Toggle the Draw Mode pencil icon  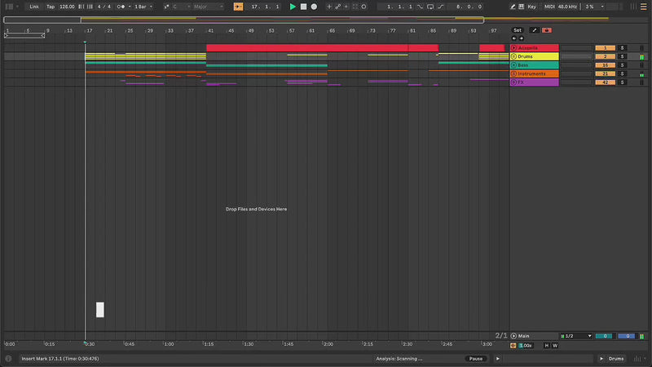tap(513, 7)
